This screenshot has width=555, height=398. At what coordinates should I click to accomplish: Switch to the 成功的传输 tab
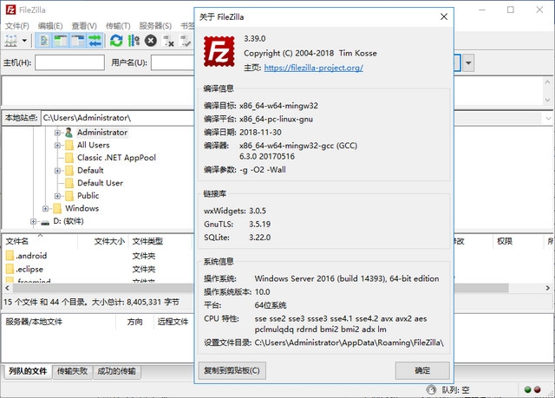tap(116, 371)
